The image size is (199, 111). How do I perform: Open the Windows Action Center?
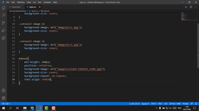tap(194, 108)
